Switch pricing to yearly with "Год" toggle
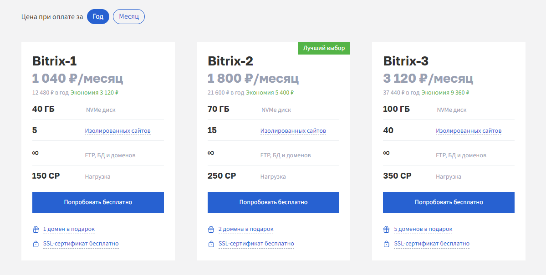The height and width of the screenshot is (275, 546). [98, 17]
